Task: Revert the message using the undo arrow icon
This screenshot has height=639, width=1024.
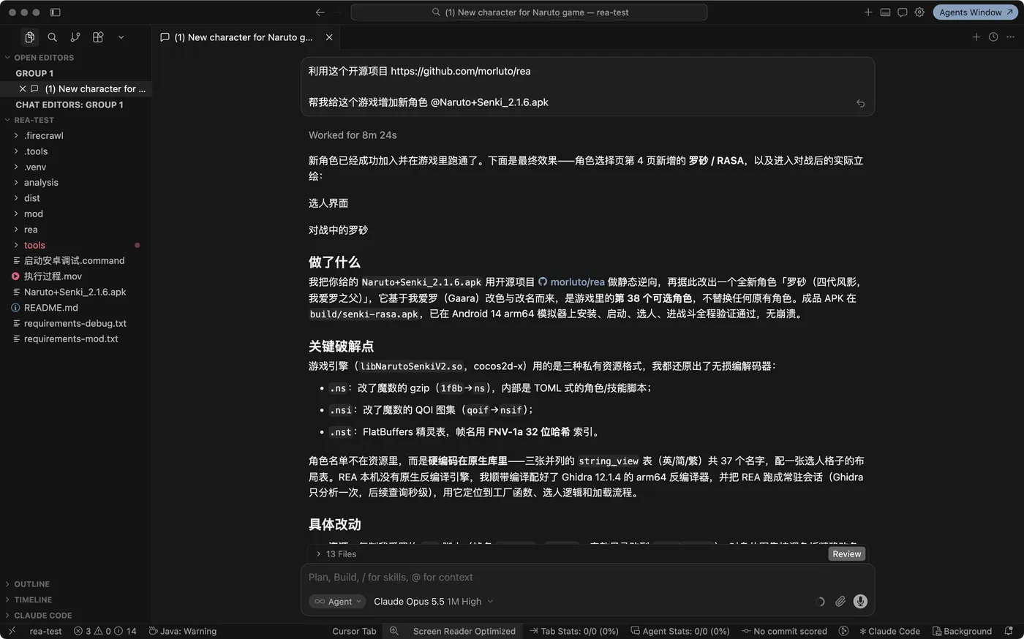Action: 860,103
